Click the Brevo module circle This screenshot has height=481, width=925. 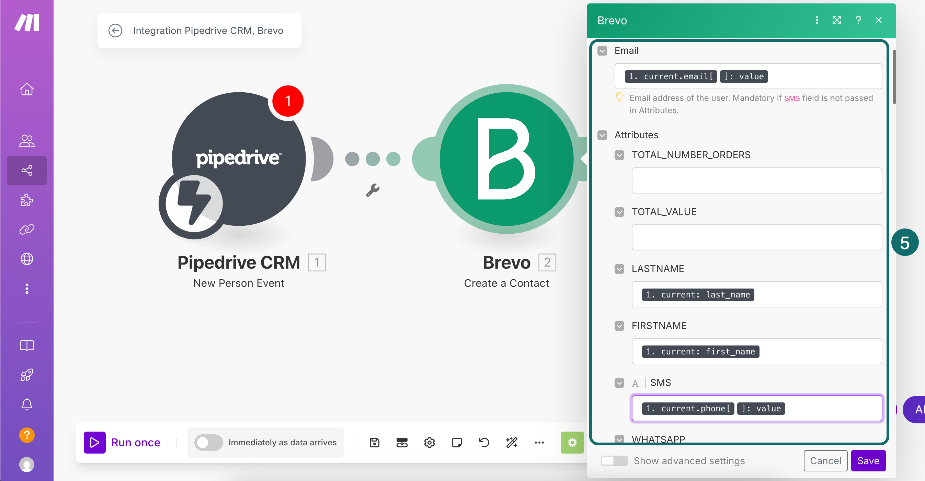pos(506,159)
